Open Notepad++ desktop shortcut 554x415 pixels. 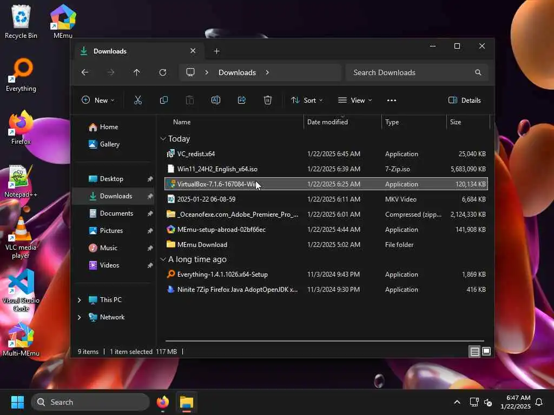pos(21,181)
